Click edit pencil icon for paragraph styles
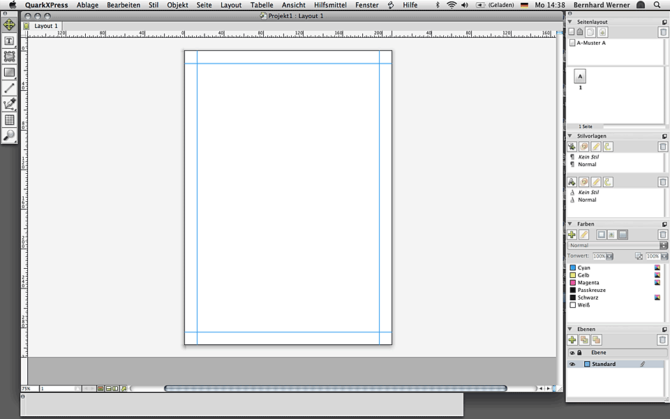670x419 pixels. point(595,147)
